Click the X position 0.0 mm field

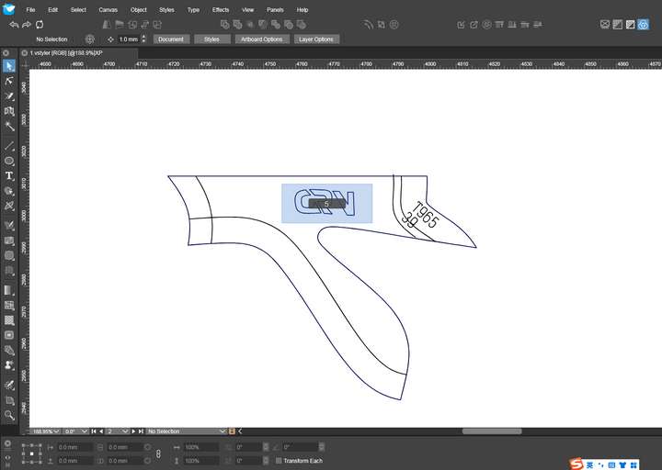point(74,447)
